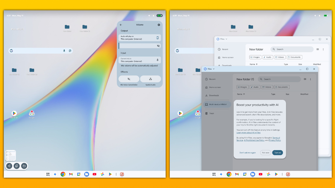Image resolution: width=335 pixels, height=188 pixels.
Task: Choose 'Don't ask me again' in AI dialog
Action: click(x=248, y=153)
